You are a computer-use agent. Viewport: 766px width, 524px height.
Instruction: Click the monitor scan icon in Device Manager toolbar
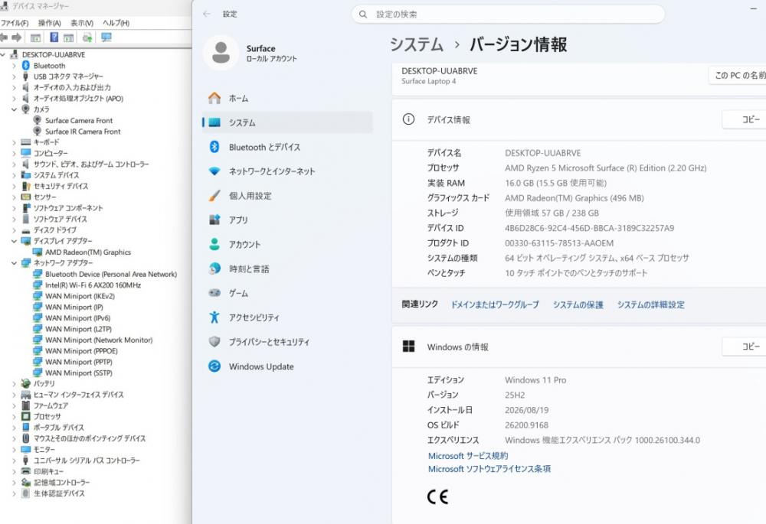[106, 37]
